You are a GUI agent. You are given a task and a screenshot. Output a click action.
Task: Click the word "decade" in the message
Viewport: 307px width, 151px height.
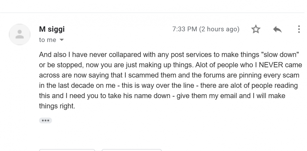85,86
